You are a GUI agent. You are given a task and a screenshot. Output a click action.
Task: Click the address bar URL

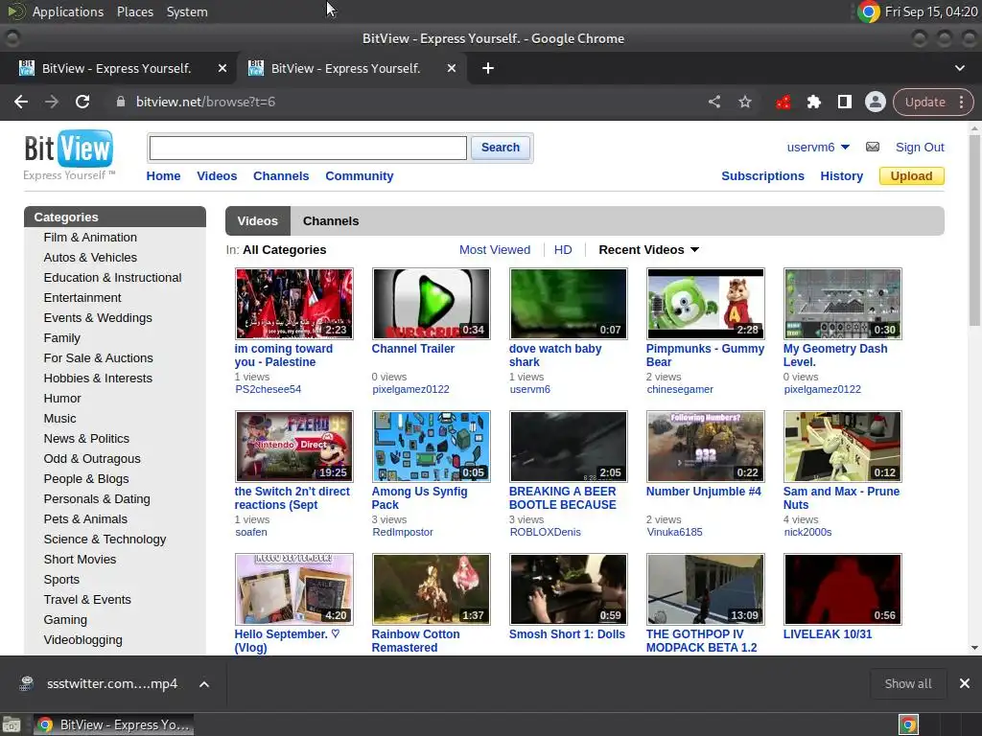pyautogui.click(x=205, y=102)
